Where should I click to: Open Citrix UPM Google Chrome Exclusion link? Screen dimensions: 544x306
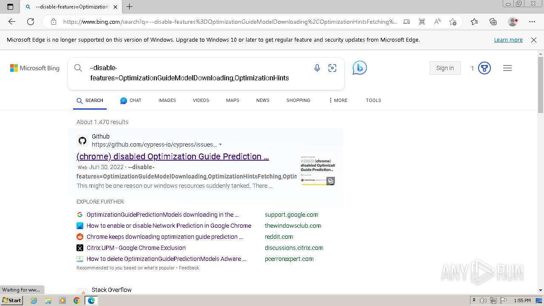pos(136,248)
